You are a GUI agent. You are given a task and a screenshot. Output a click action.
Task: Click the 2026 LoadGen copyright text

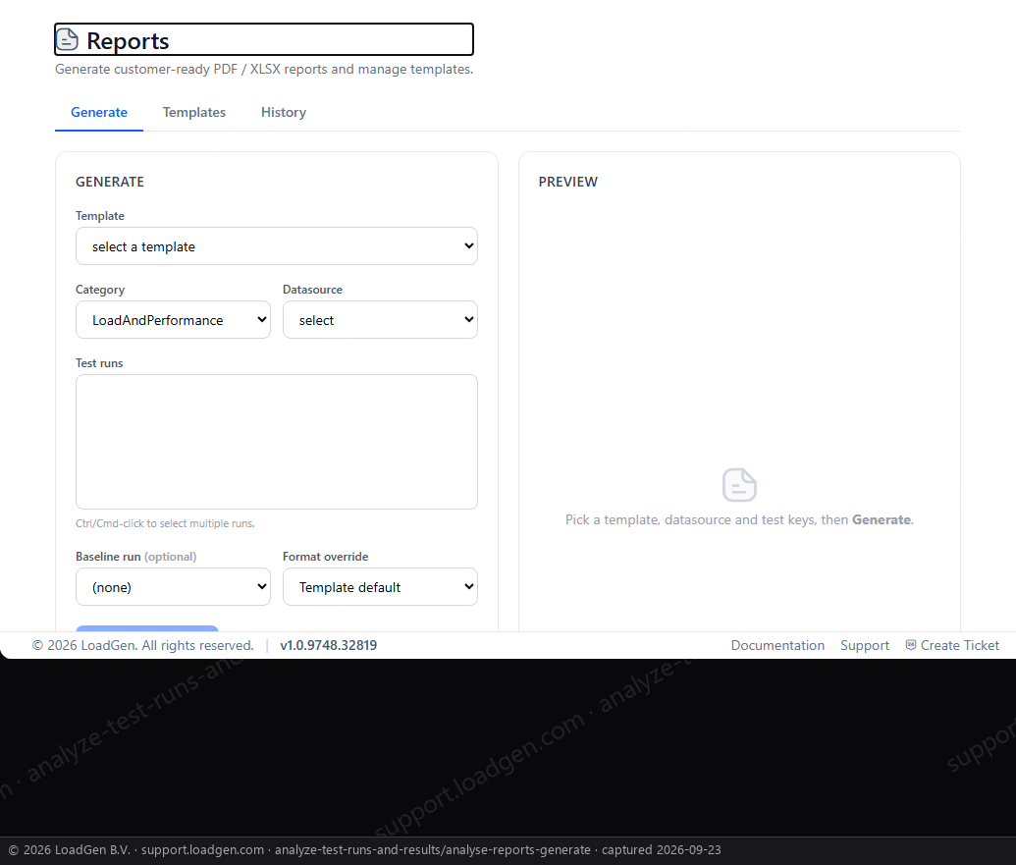pos(142,645)
